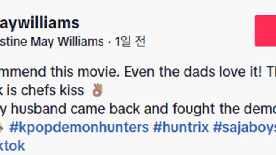276x155 pixels.
Task: Click the chefs kiss caption text
Action: pos(53,90)
